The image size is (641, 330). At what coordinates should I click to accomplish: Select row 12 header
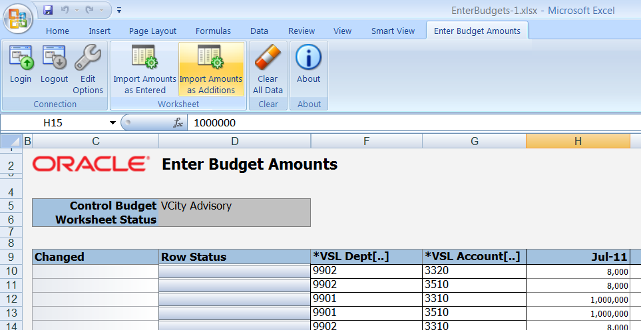(11, 299)
